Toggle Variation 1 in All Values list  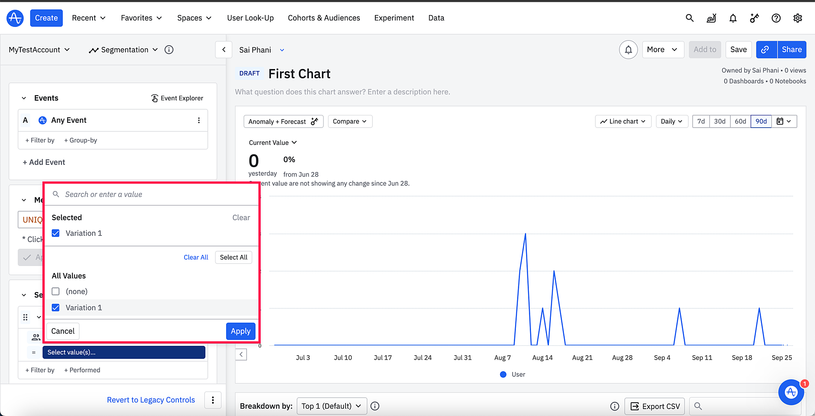(x=56, y=308)
